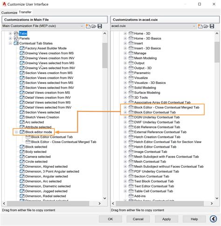Collapse the Block editor mode node
The height and width of the screenshot is (226, 221).
tap(16, 132)
